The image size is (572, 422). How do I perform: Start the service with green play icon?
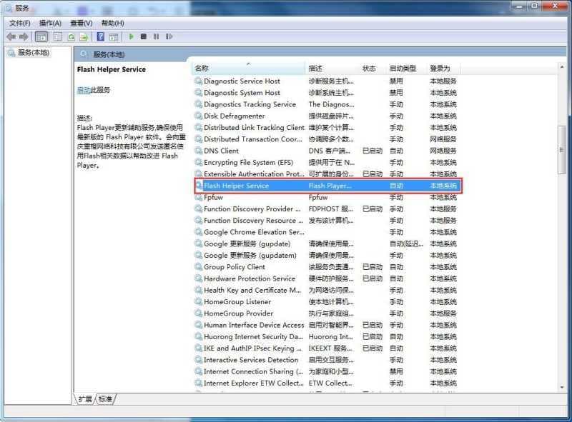coord(132,36)
